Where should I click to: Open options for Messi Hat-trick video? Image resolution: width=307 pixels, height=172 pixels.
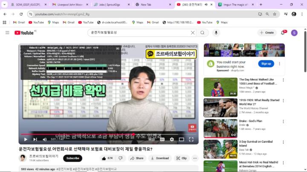[x=283, y=163]
